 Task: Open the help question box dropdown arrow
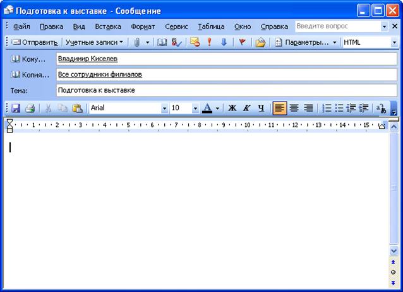(x=384, y=26)
